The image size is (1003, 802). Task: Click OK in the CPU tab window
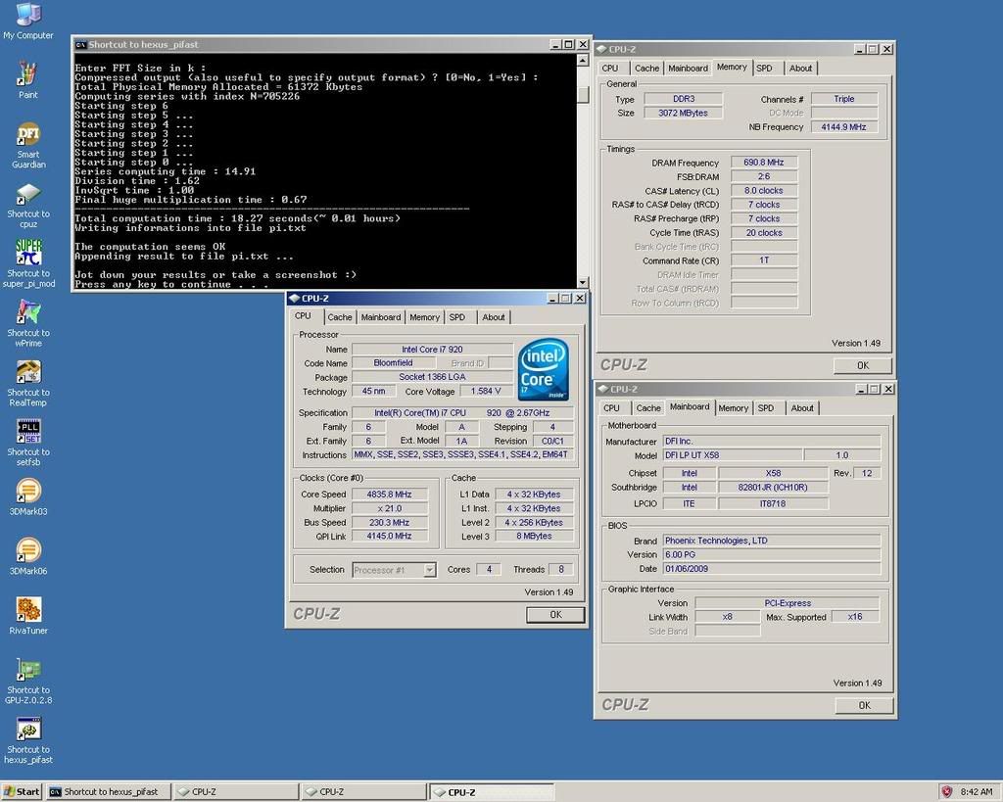555,615
